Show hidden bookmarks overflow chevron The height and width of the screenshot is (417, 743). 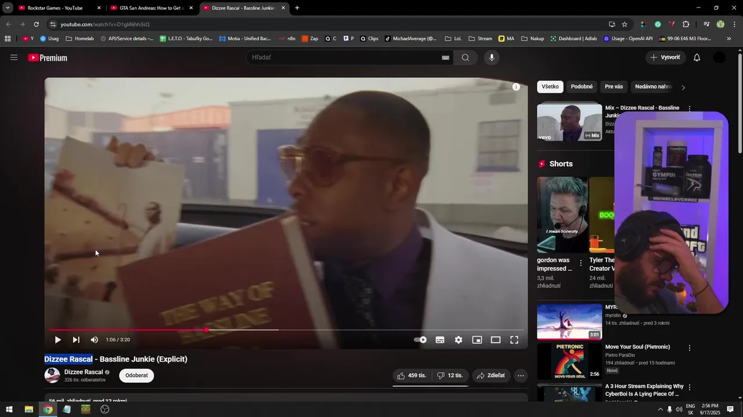tap(728, 39)
